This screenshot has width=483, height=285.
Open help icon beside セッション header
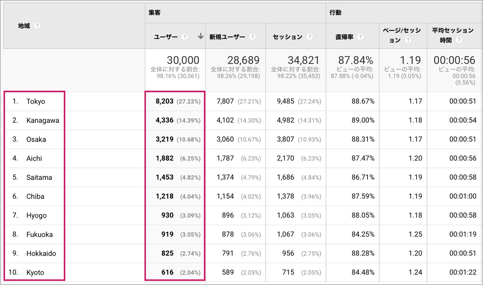pos(310,37)
